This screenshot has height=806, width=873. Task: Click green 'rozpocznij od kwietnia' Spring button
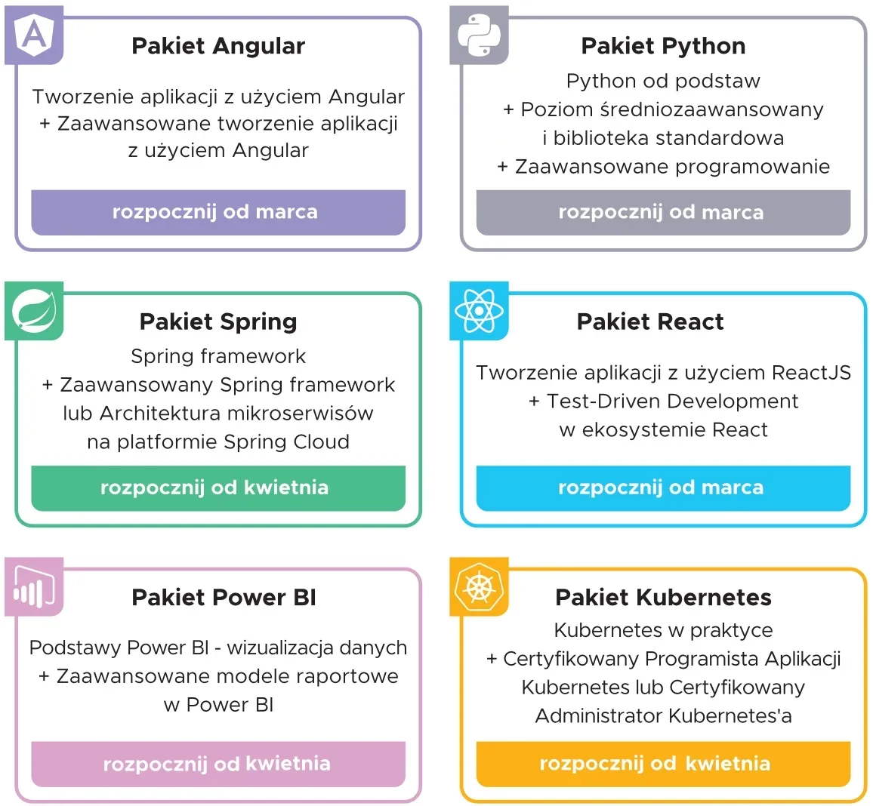click(x=218, y=488)
